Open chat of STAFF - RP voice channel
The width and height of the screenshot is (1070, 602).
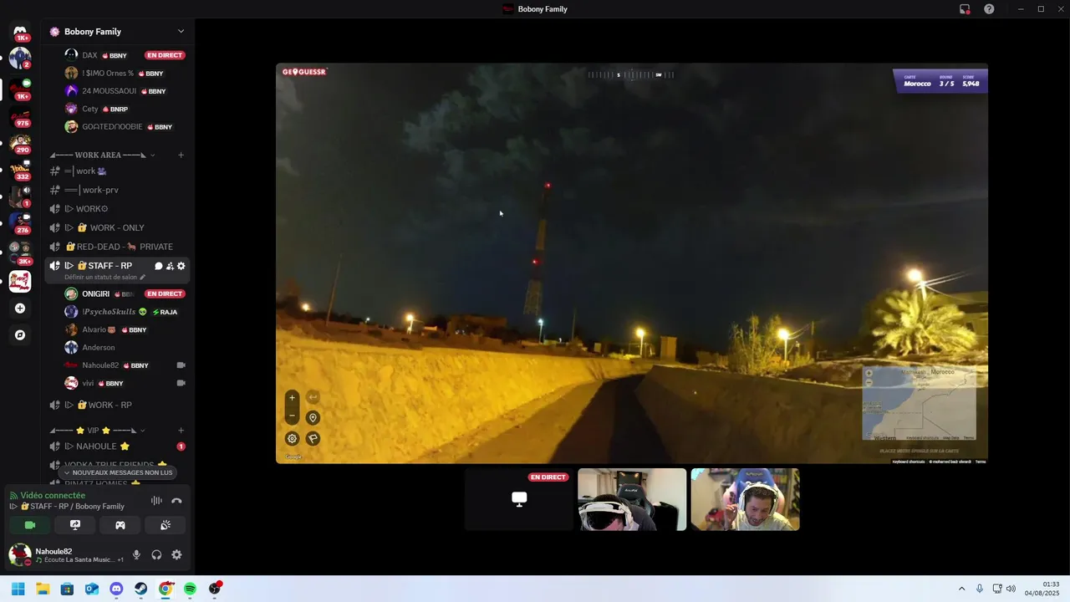click(x=159, y=266)
